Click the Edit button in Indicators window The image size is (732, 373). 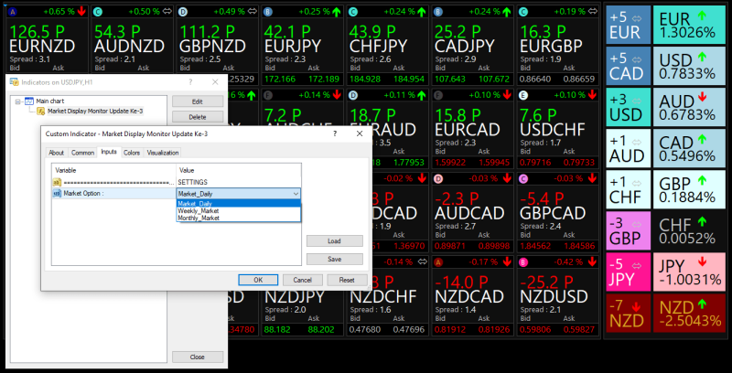coord(198,101)
